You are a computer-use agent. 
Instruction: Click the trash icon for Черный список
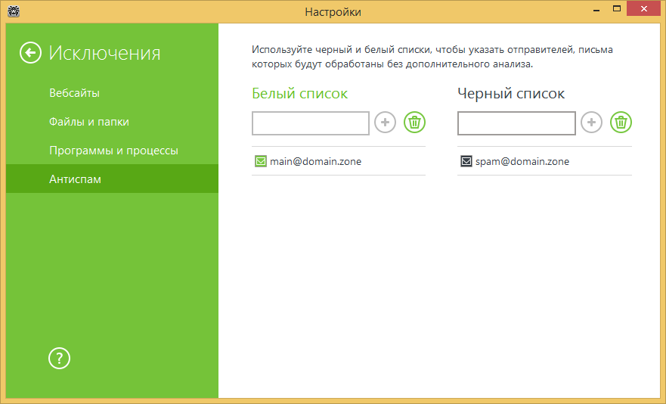coord(621,123)
